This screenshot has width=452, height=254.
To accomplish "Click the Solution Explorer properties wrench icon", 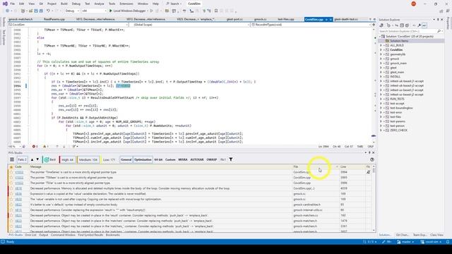I will pos(419,25).
